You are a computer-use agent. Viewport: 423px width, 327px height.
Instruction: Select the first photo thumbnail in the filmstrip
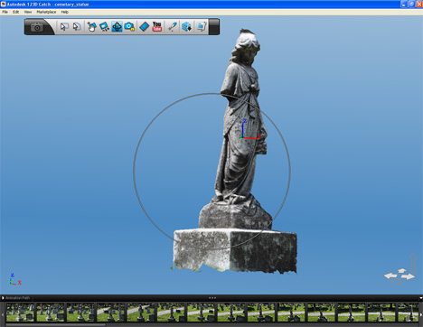pyautogui.click(x=20, y=313)
